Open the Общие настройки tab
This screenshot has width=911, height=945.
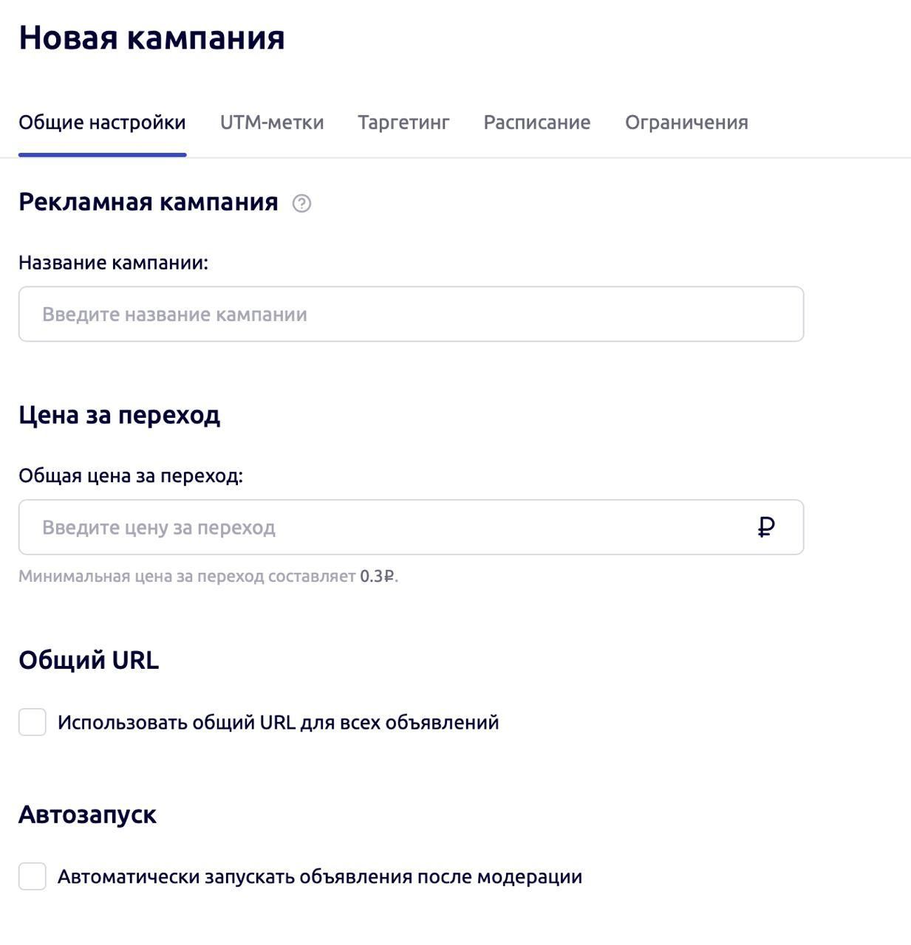click(x=102, y=123)
